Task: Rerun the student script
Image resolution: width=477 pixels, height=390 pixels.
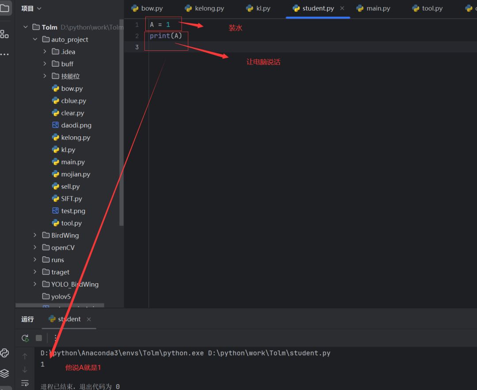Action: point(25,338)
